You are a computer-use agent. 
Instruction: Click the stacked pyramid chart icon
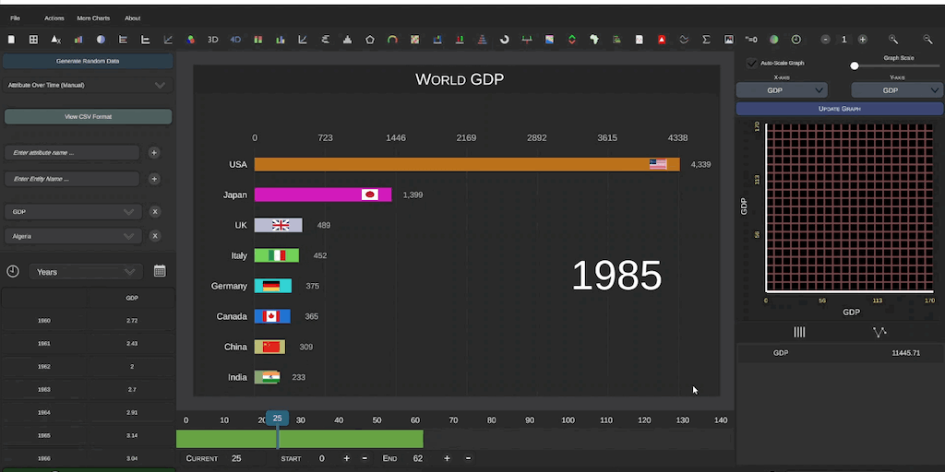tap(482, 40)
